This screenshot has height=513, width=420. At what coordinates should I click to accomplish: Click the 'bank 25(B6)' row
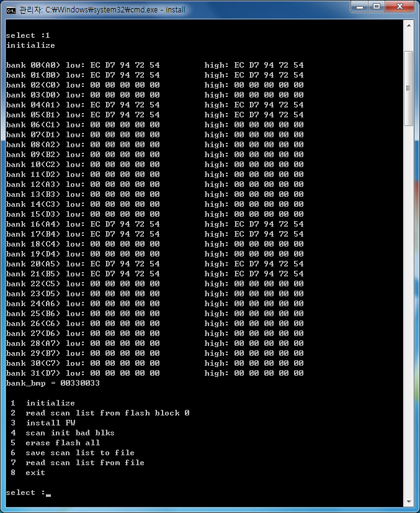click(154, 314)
